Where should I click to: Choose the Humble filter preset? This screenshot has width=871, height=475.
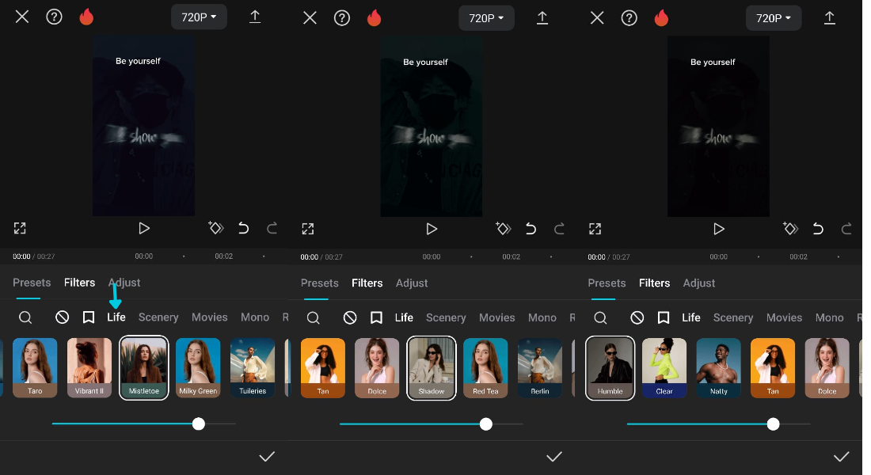pos(610,368)
